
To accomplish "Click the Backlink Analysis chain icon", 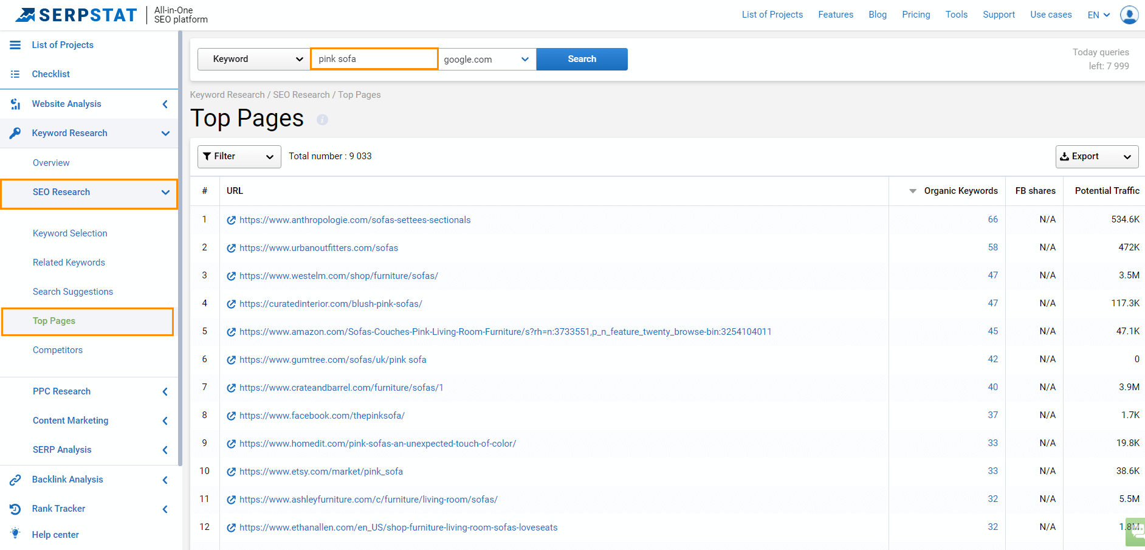I will [x=15, y=480].
